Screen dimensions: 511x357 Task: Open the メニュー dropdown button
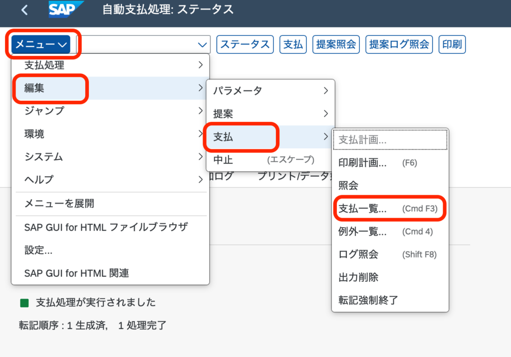pos(41,44)
